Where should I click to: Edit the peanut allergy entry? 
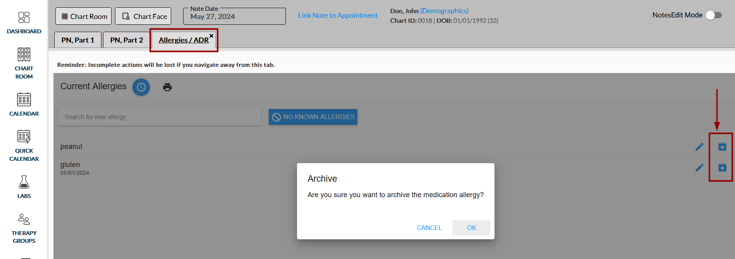pos(699,147)
